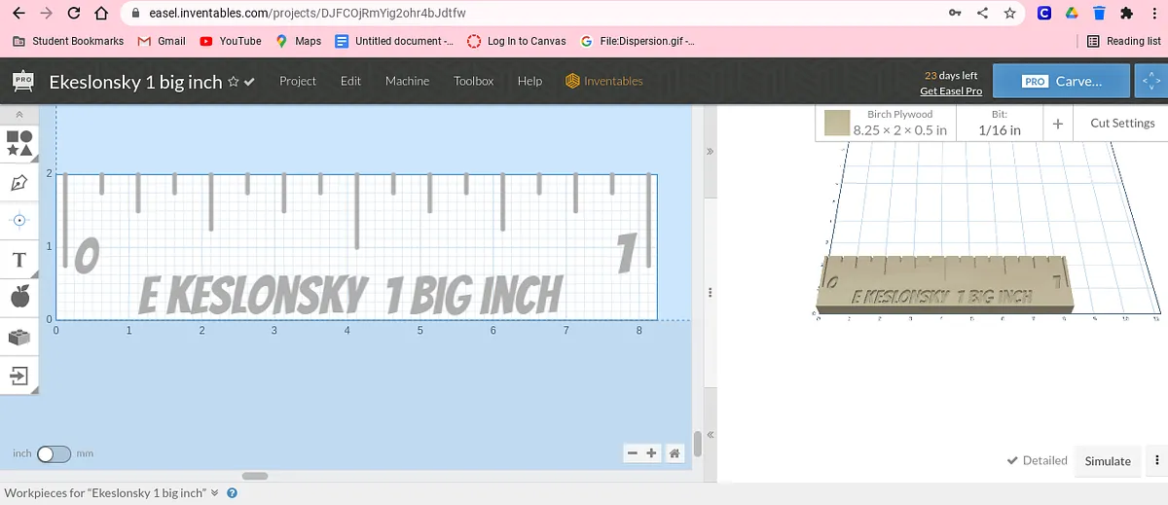
Task: Zoom in with the plus button
Action: click(651, 453)
